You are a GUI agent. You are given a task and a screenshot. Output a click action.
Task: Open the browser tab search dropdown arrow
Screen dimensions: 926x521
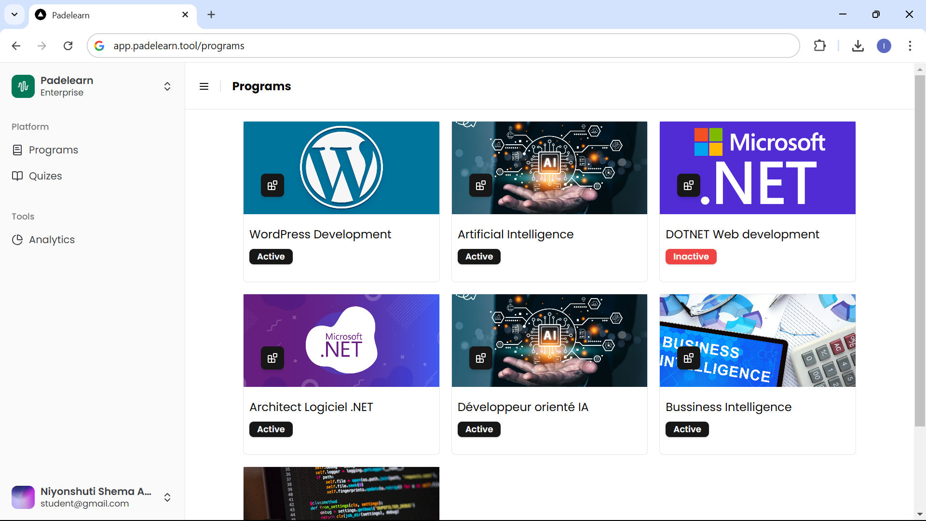point(14,14)
